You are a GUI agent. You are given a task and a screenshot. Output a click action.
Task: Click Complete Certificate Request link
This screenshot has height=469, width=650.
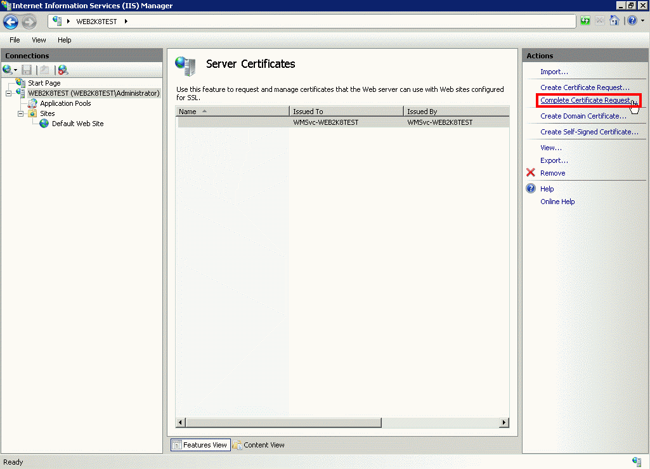tap(585, 100)
